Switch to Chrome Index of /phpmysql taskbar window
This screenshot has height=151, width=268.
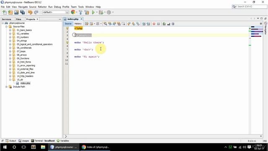pyautogui.click(x=95, y=147)
